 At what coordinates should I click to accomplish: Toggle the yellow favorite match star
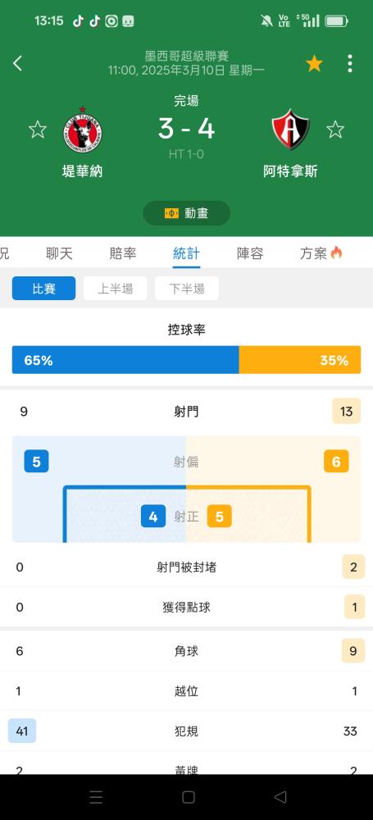tap(314, 63)
